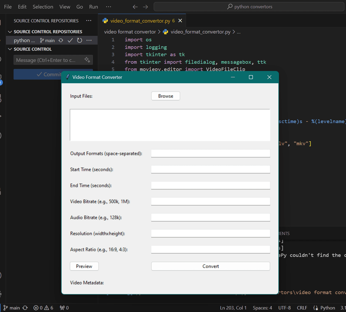Viewport: 346px width, 312px height.
Task: Open the main branch picker in repository row
Action: (48, 40)
